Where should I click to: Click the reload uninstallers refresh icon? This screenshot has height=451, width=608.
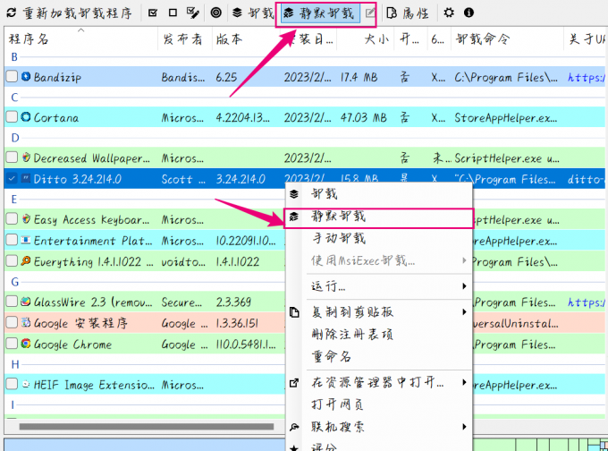(12, 13)
